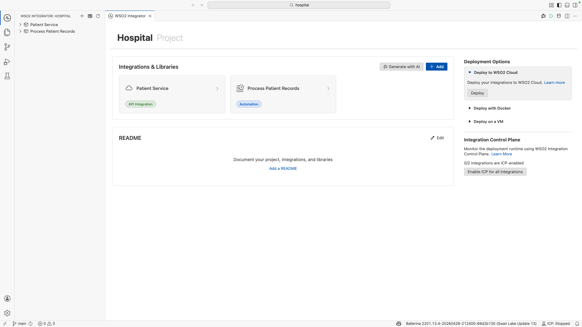The image size is (582, 327).
Task: Expand the Deploy on a VM section
Action: (470, 121)
